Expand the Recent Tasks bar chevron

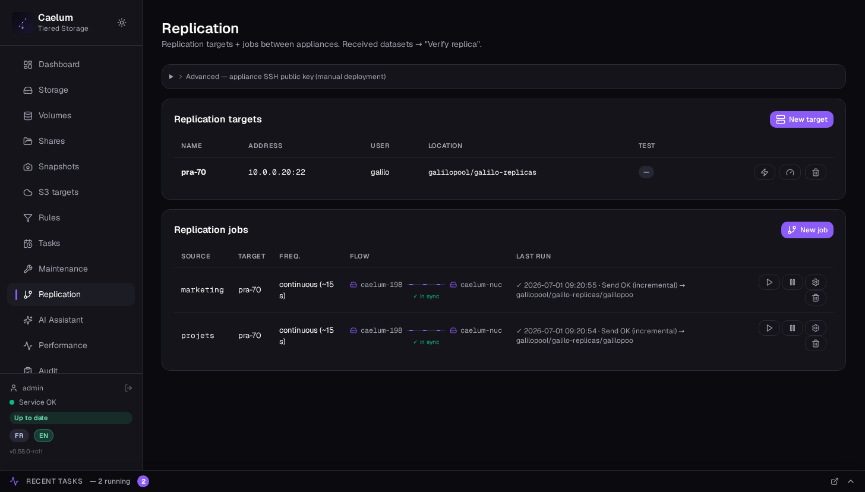pyautogui.click(x=851, y=481)
